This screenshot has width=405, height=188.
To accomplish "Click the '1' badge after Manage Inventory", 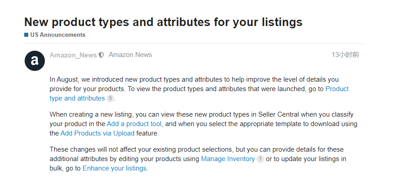I will pyautogui.click(x=260, y=159).
